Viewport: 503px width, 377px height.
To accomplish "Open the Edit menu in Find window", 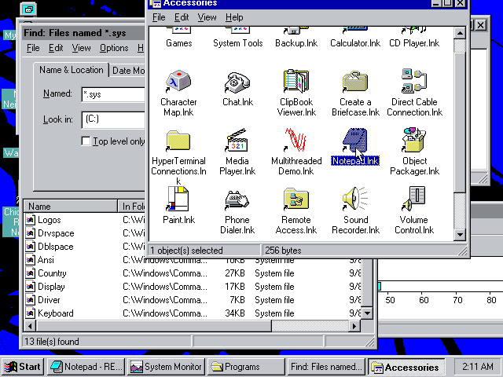I will 56,48.
